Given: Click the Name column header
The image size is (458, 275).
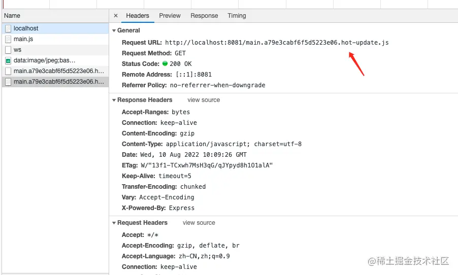Looking at the screenshot, I should click(x=12, y=16).
